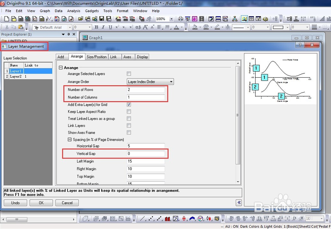
Task: Check the Link Layers checkbox
Action: point(129,125)
